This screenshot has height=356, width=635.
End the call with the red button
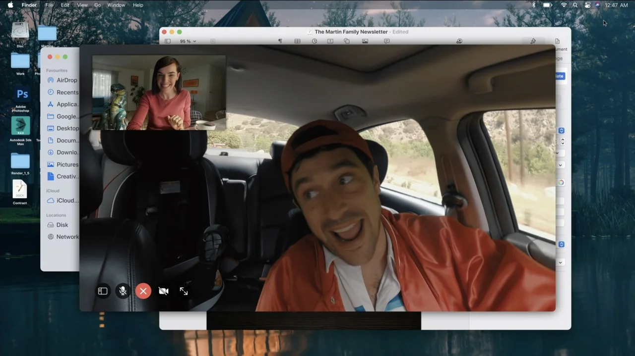pos(143,291)
